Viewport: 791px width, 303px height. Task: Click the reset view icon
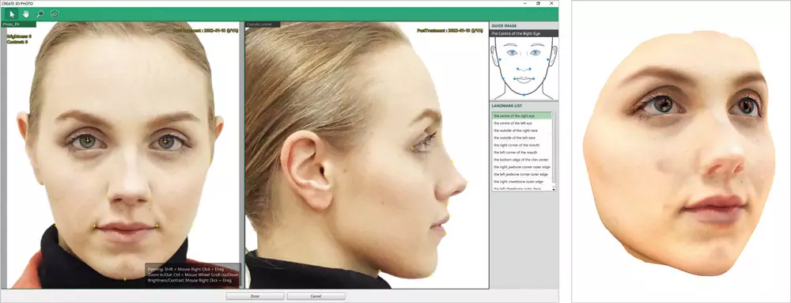(54, 14)
